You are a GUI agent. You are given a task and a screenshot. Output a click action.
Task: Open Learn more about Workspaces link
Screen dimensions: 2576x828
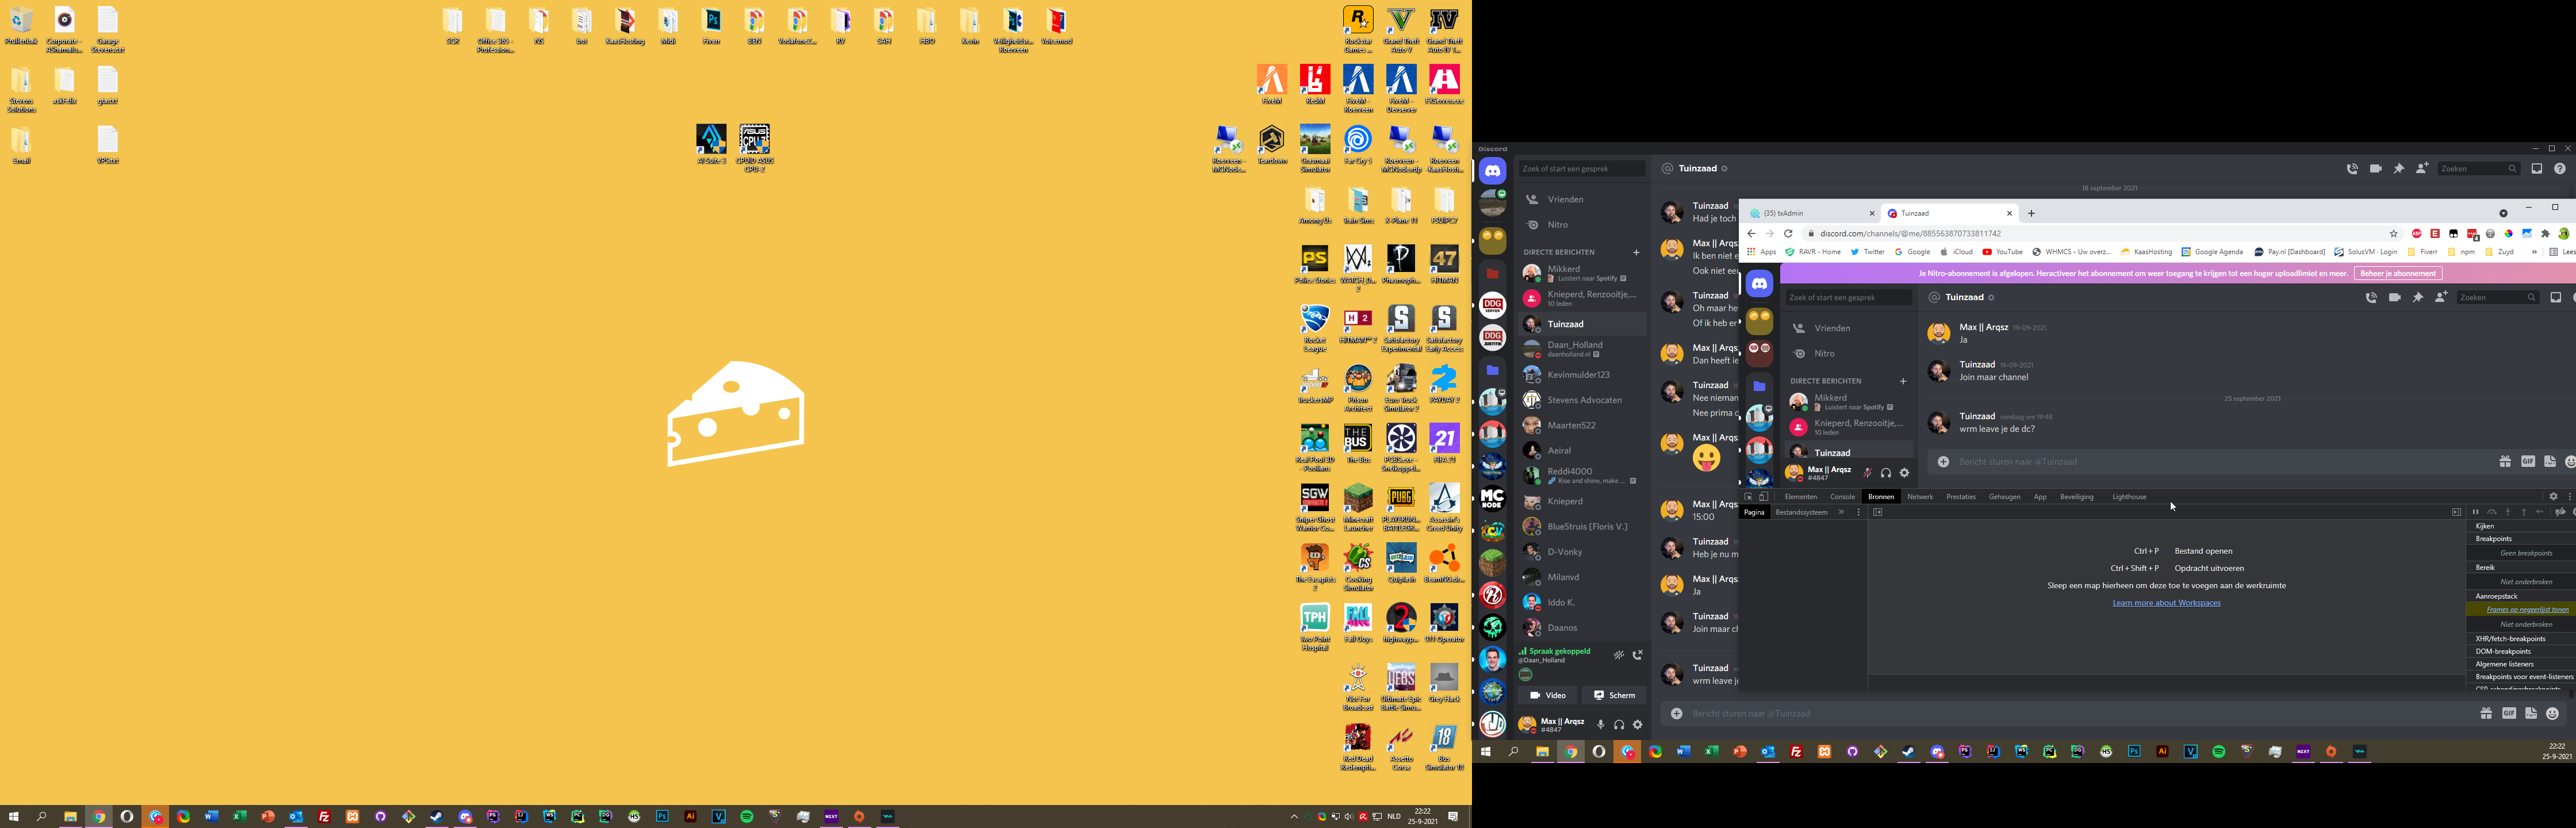tap(2166, 603)
